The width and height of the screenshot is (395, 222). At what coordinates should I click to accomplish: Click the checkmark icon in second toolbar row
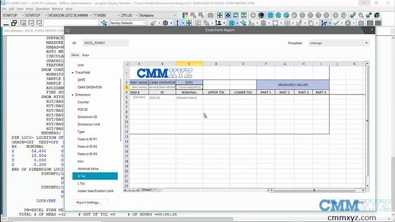336,23
